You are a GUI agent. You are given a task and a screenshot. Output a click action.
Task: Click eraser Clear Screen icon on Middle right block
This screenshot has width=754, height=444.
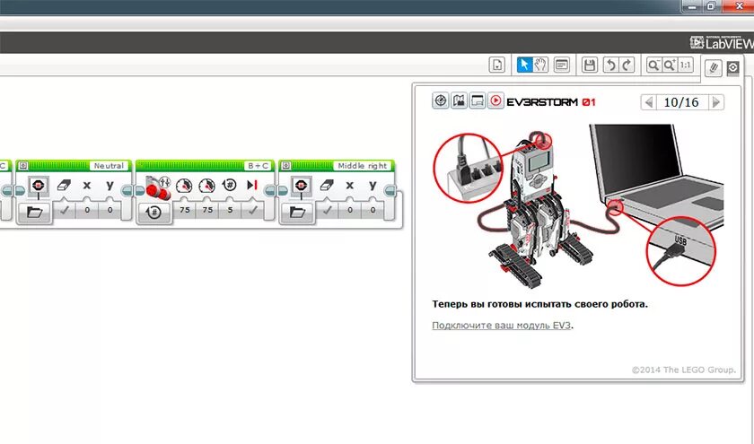coord(327,185)
